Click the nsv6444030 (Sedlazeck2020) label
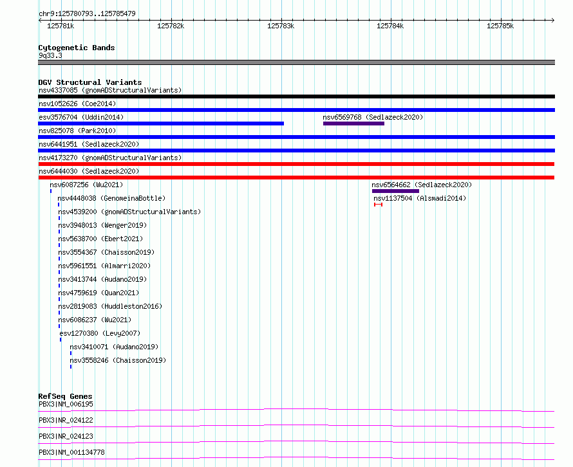This screenshot has width=573, height=467. click(x=89, y=171)
